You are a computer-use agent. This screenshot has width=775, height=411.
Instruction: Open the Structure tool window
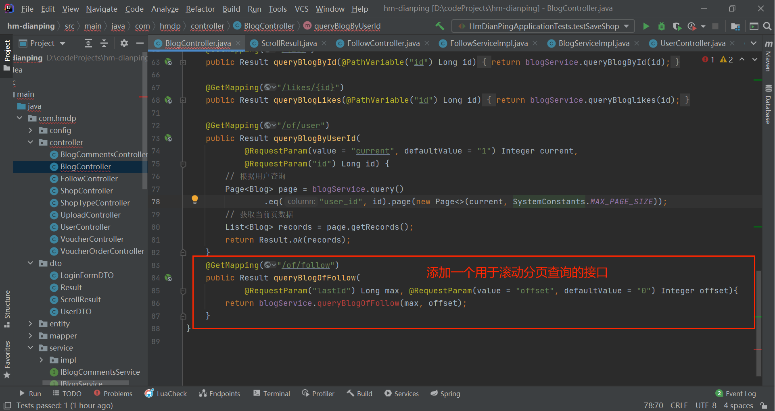[x=7, y=309]
